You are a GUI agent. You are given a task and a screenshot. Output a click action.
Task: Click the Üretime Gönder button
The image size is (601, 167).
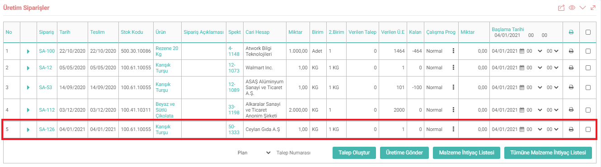pyautogui.click(x=404, y=153)
